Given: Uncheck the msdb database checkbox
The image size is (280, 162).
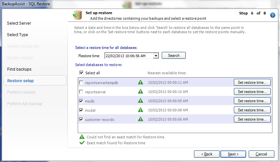Looking at the screenshot, I should 81,101.
